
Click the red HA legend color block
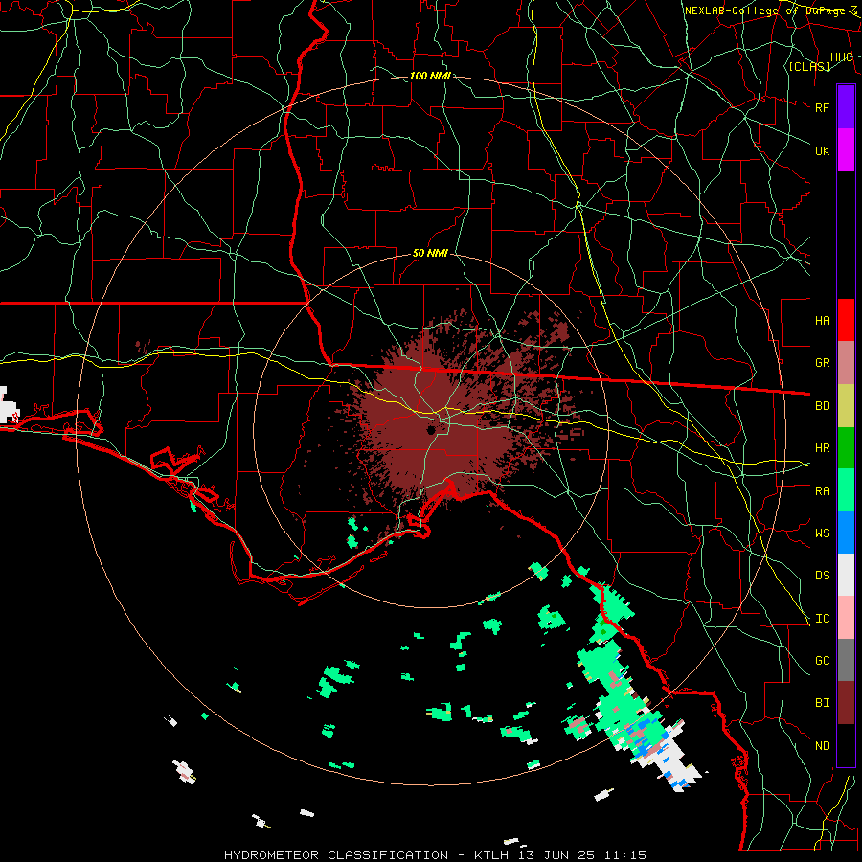coord(846,320)
